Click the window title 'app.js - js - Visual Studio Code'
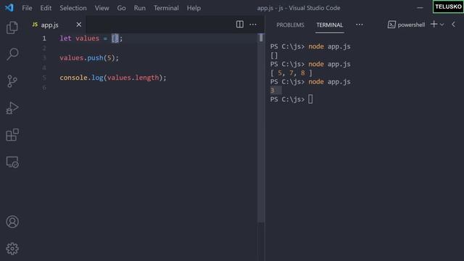 298,8
